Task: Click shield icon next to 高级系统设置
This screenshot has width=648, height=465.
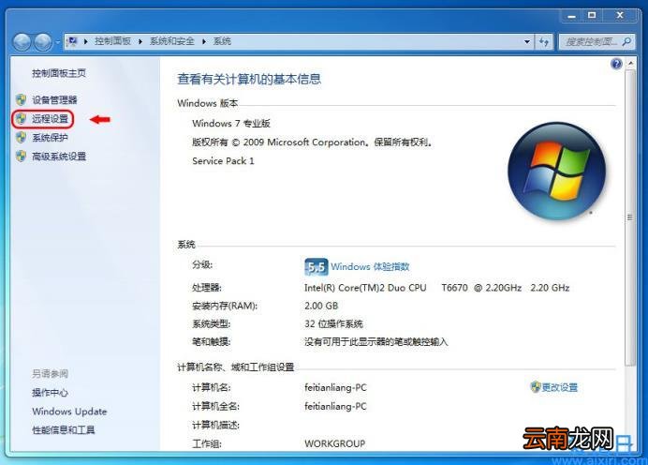Action: (21, 156)
